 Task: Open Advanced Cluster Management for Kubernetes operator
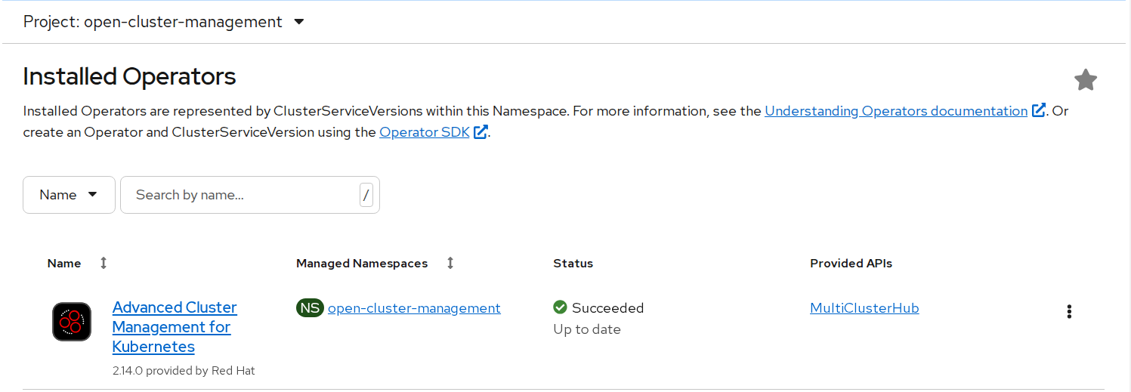click(174, 327)
